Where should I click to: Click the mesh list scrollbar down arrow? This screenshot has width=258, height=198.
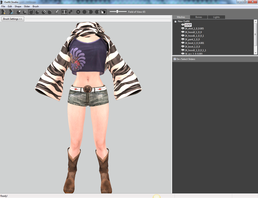255,53
